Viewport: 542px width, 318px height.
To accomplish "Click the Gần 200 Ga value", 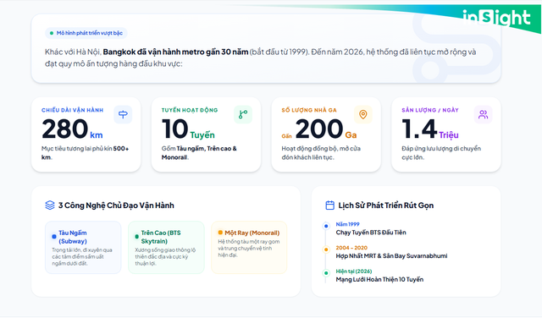I will click(319, 129).
